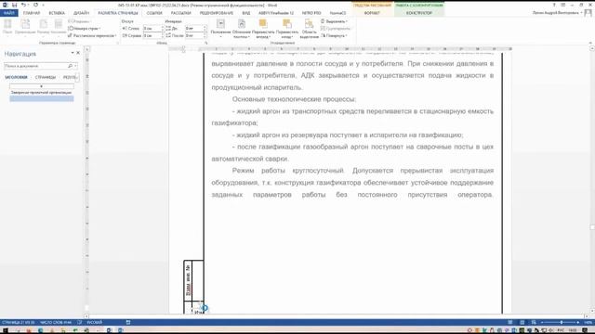Open Word Help question mark icon
This screenshot has height=334, width=595.
coord(554,5)
